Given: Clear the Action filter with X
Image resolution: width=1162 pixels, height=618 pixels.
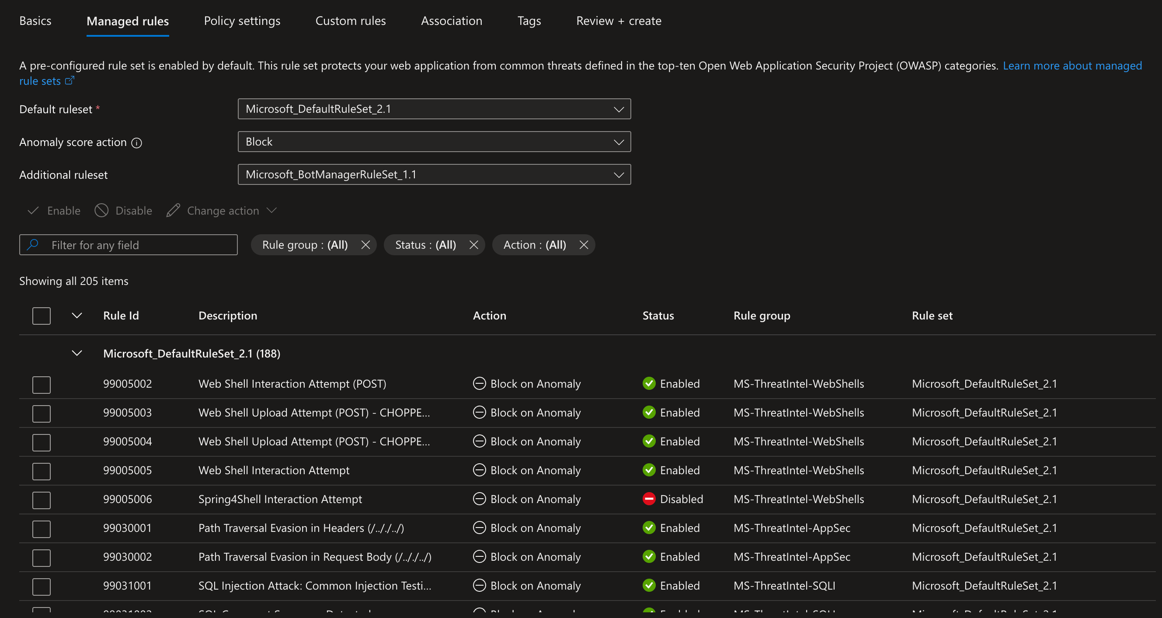Looking at the screenshot, I should point(584,245).
